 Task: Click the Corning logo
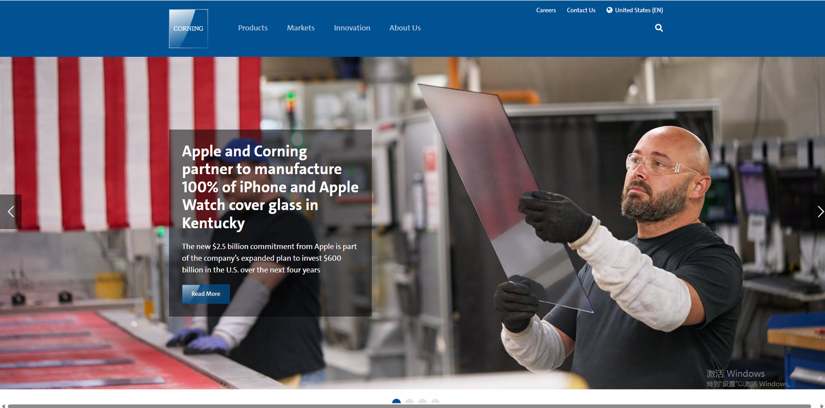(x=188, y=29)
